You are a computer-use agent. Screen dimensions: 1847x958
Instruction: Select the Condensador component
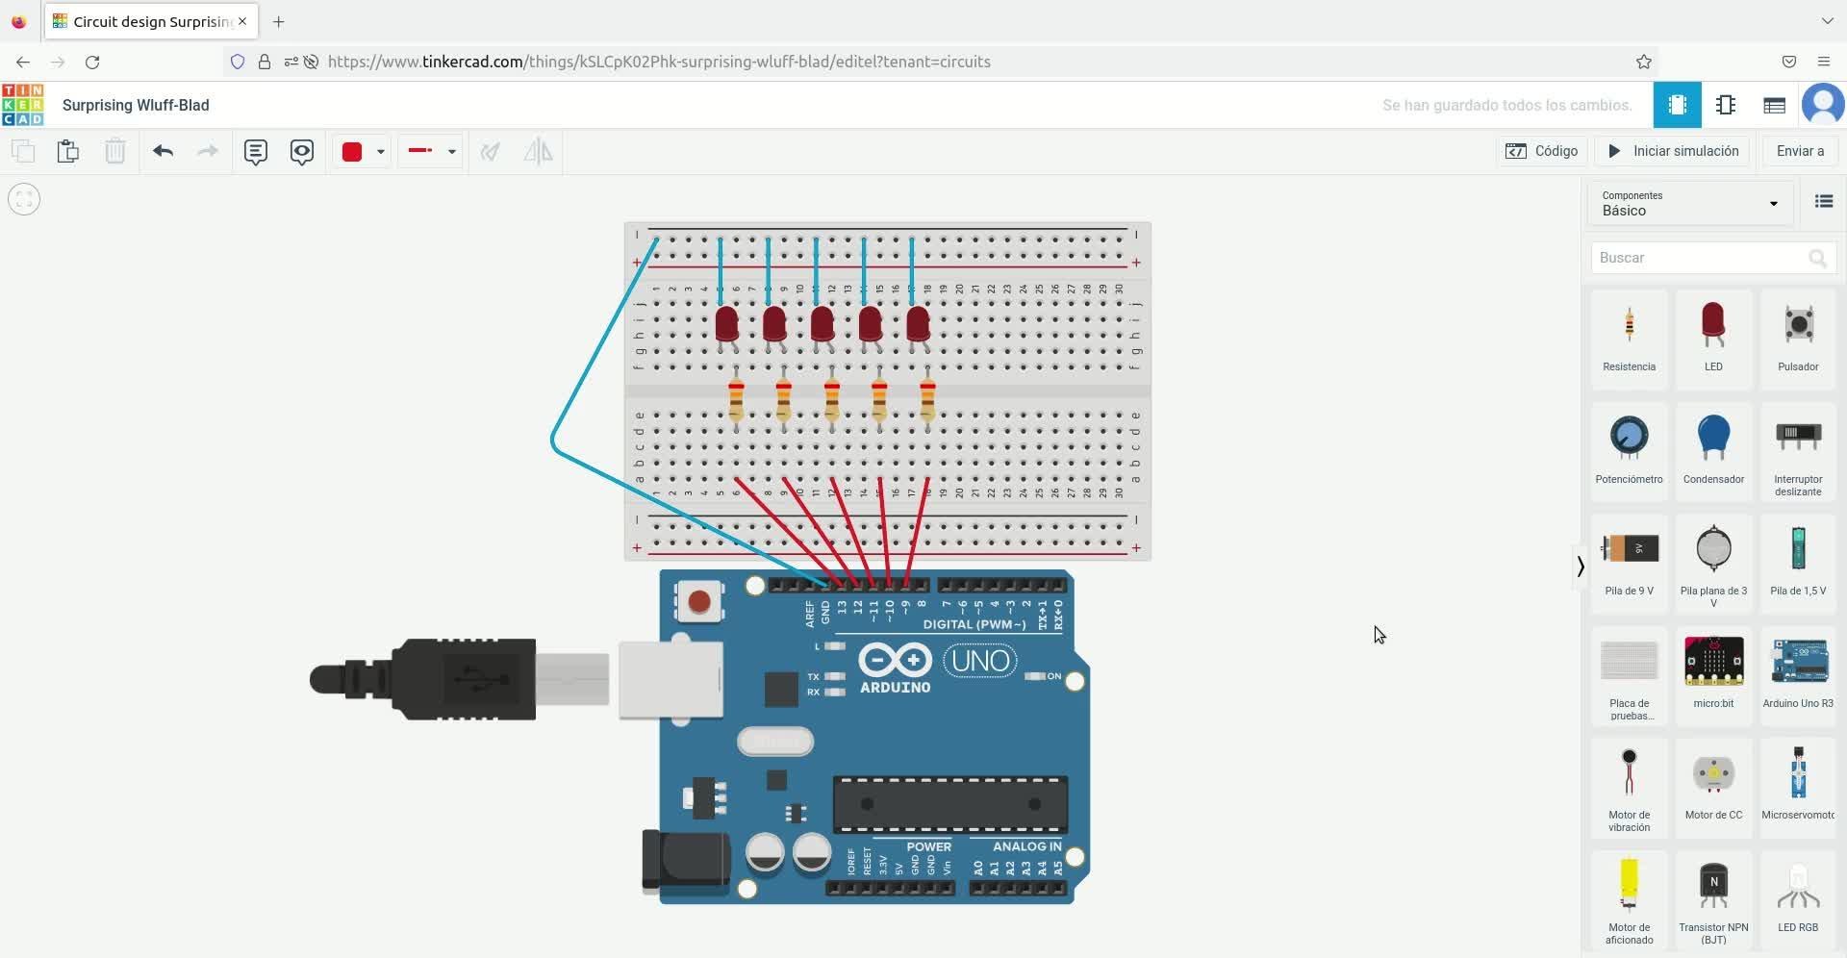[1713, 450]
